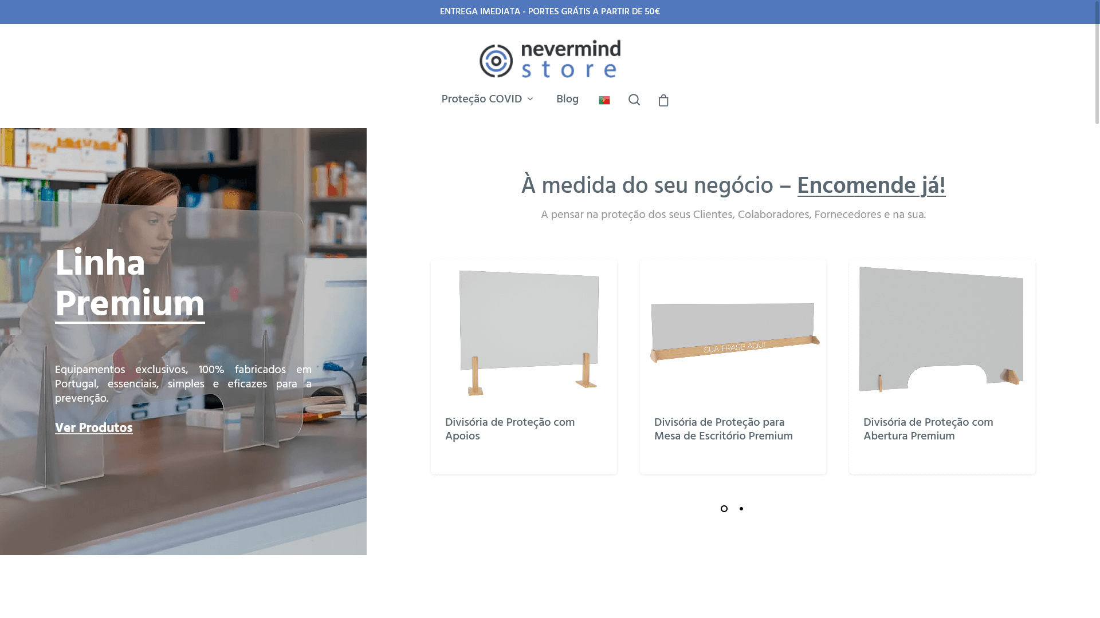Click the Encomende já! link
Viewport: 1100px width, 618px height.
point(871,186)
